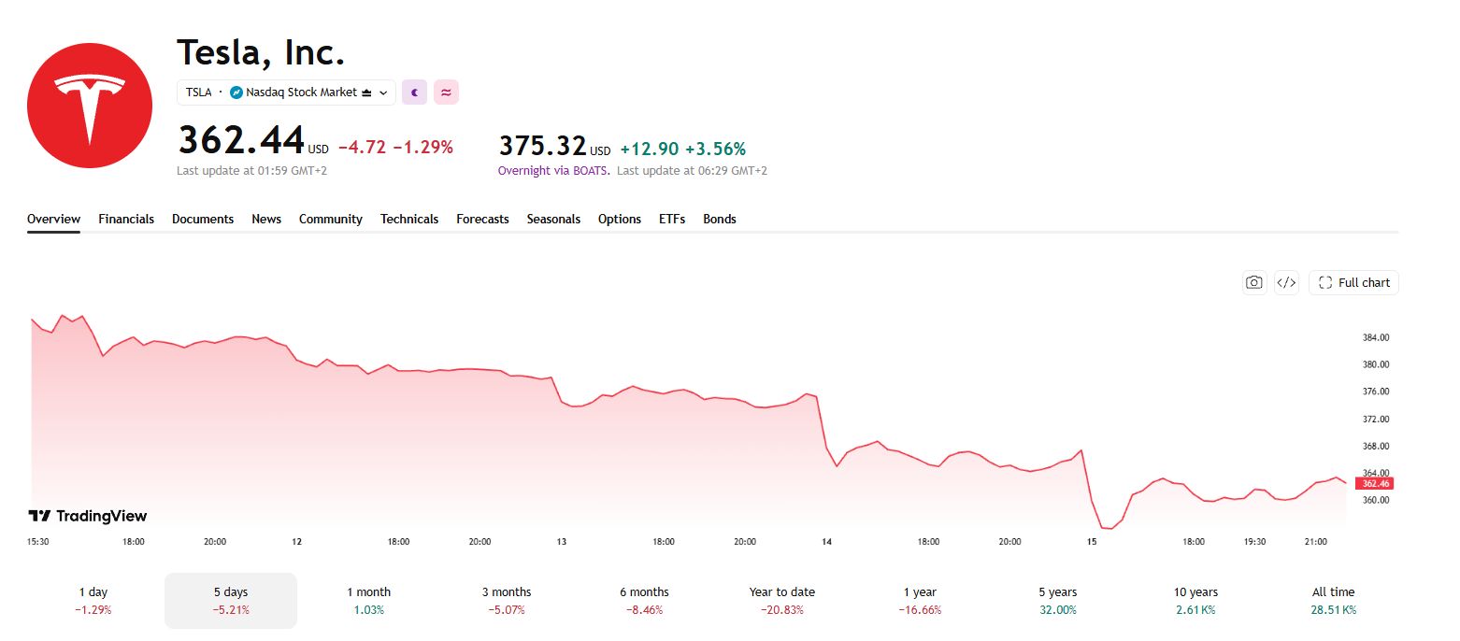Click the Nasdaq exchange logo icon
The width and height of the screenshot is (1460, 641).
click(236, 93)
